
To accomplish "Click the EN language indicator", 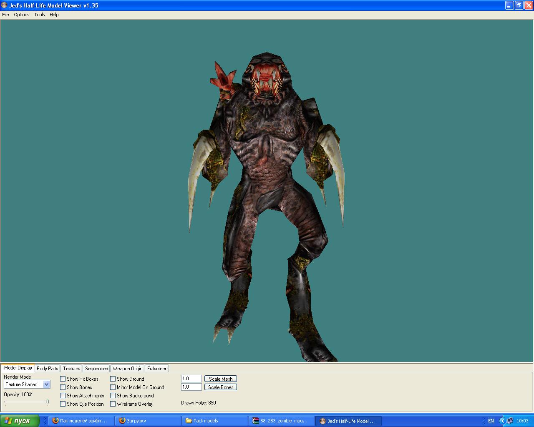I will tap(491, 421).
